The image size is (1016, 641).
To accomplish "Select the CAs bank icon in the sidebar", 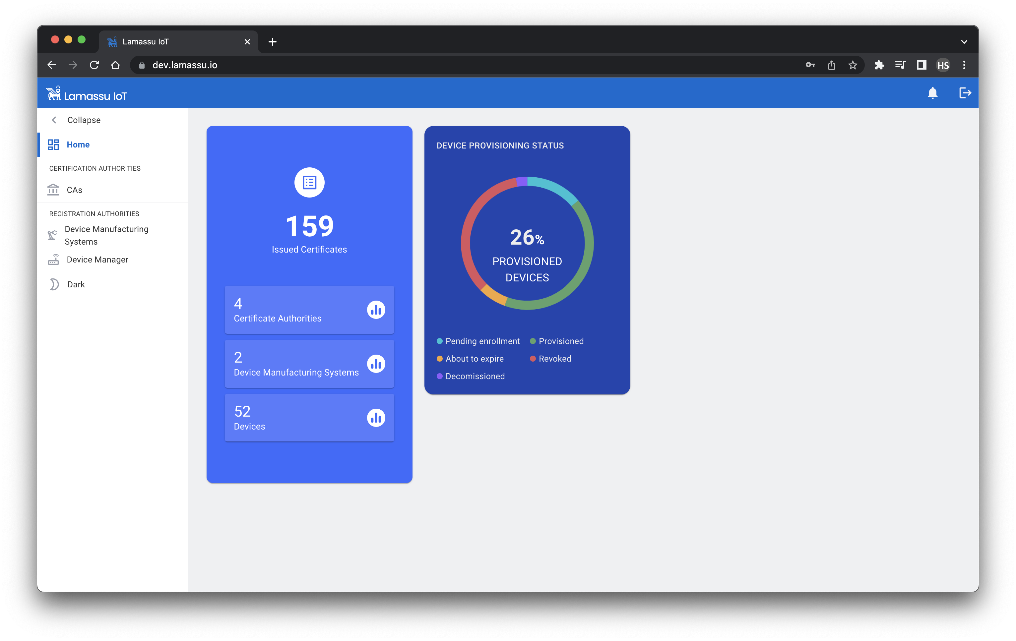I will click(x=53, y=190).
